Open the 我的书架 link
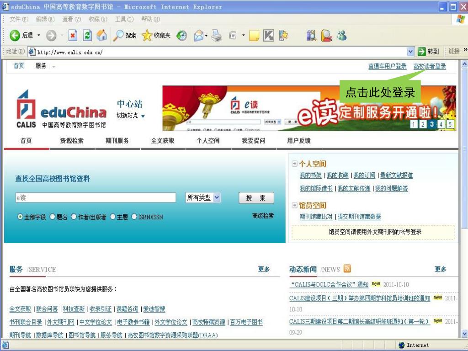Image resolution: width=468 pixels, height=351 pixels. 311,175
